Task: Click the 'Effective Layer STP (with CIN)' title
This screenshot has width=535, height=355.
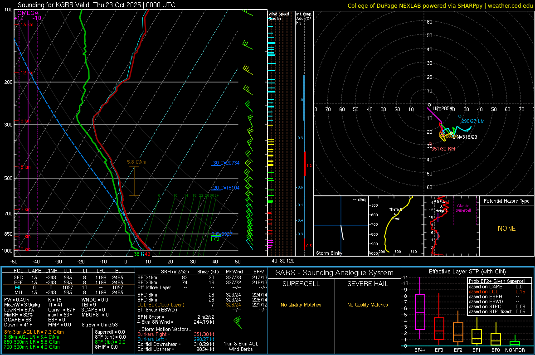Action: coord(467,272)
